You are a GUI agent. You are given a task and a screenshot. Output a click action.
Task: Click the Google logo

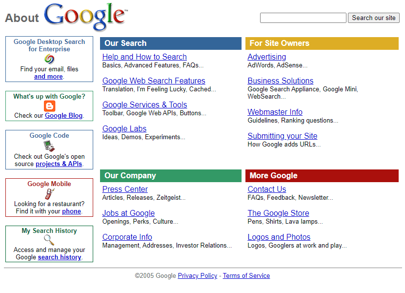click(86, 17)
